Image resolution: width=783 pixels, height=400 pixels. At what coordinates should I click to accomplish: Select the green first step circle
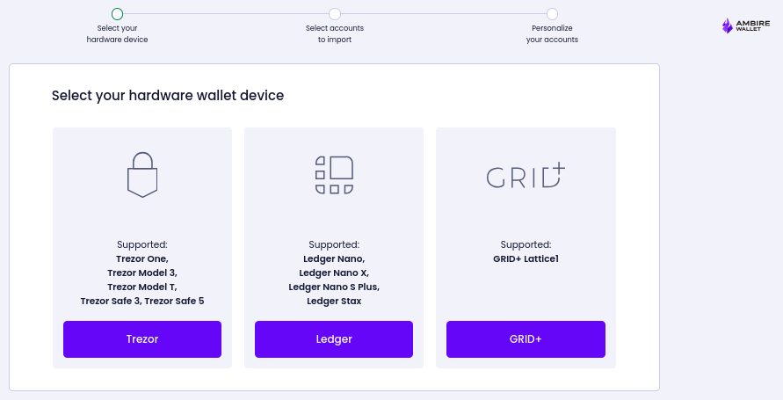118,13
